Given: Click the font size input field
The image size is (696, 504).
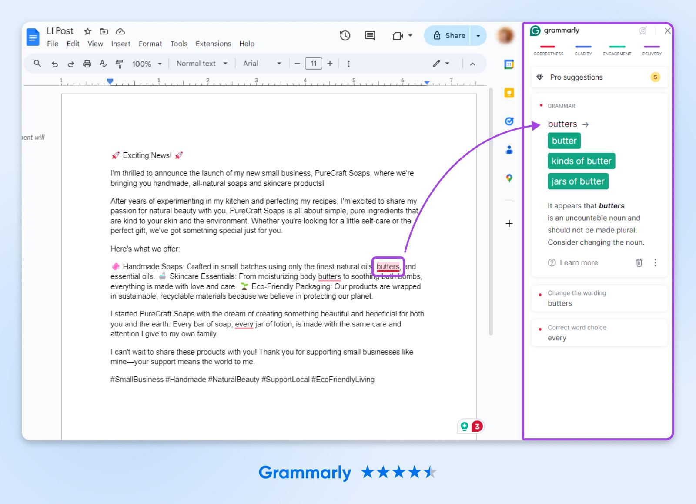Looking at the screenshot, I should (314, 64).
